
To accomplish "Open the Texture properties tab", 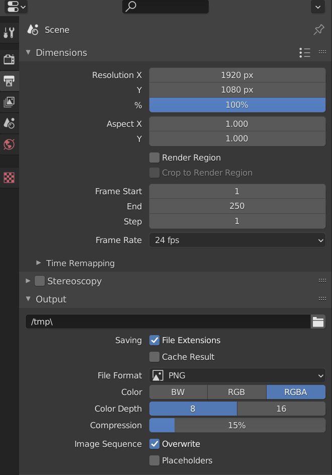I will pyautogui.click(x=9, y=178).
